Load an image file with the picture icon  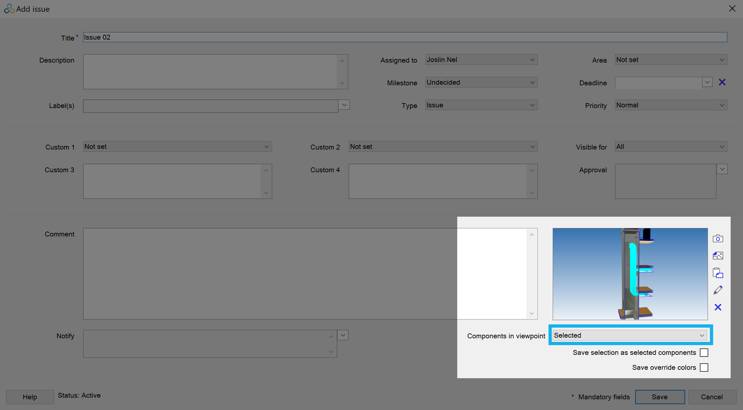(x=718, y=256)
